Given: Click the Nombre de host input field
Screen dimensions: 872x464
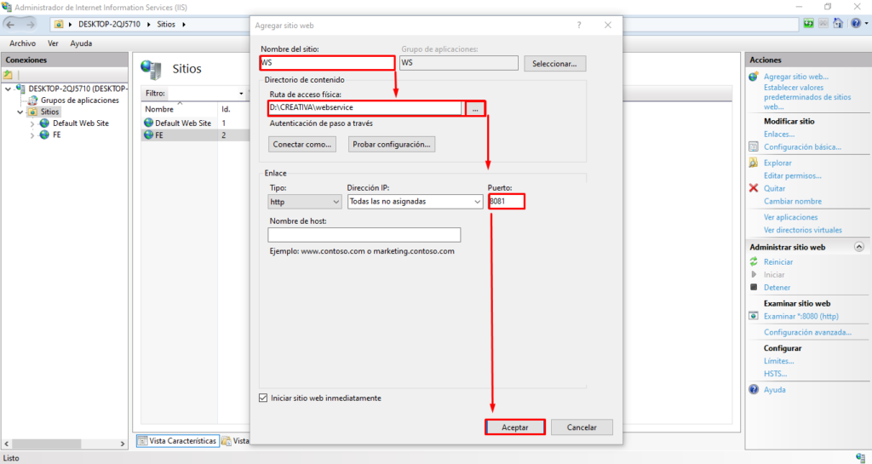Looking at the screenshot, I should coord(364,235).
